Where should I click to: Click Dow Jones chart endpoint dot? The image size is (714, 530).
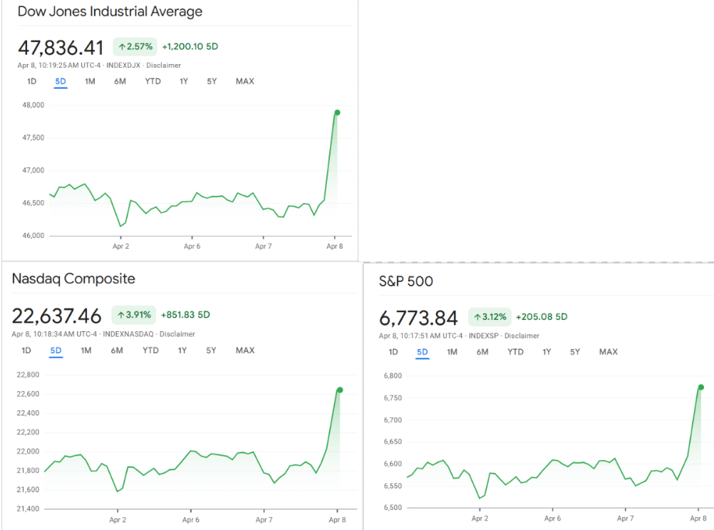pyautogui.click(x=337, y=113)
